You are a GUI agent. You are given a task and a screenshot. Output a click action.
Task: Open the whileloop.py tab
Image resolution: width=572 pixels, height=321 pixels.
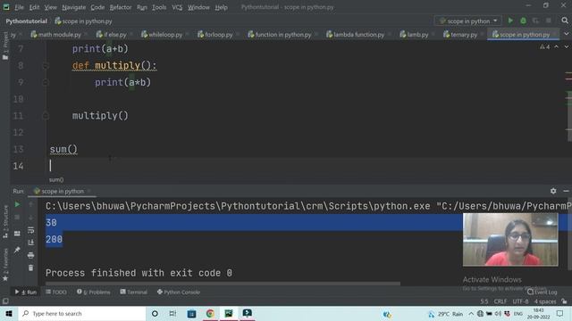(164, 35)
